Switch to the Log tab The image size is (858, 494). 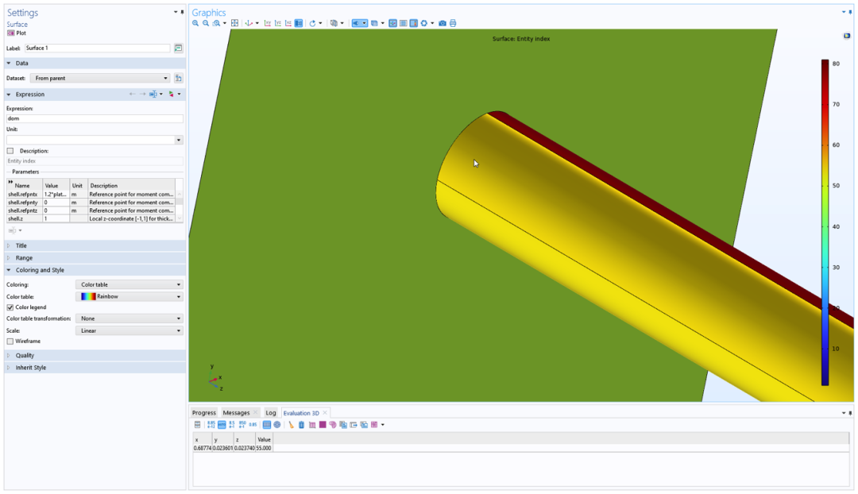click(271, 412)
